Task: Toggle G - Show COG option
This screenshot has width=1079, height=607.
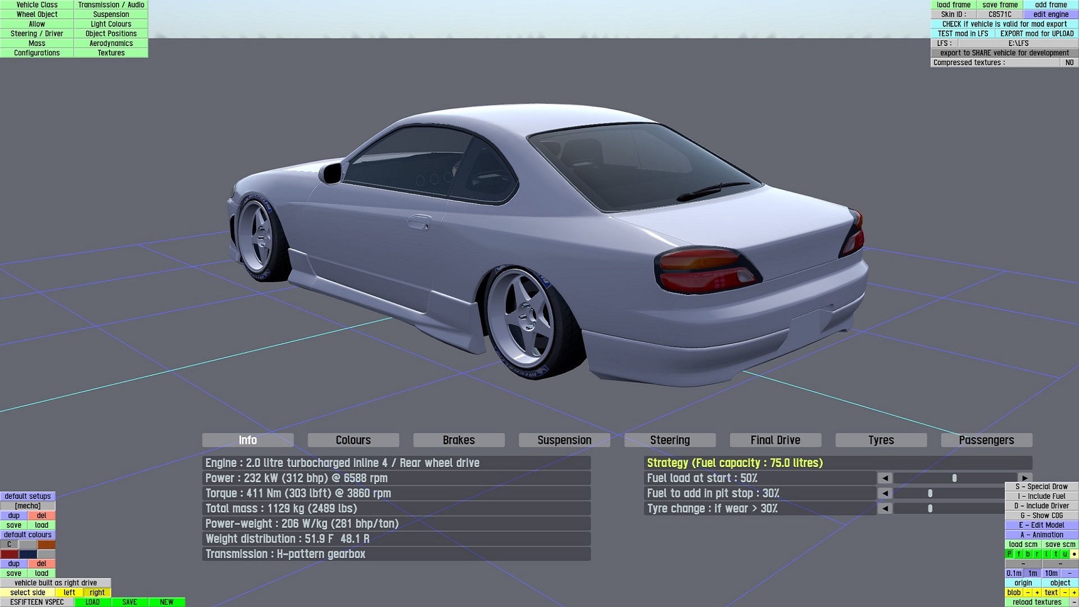Action: [x=1041, y=515]
